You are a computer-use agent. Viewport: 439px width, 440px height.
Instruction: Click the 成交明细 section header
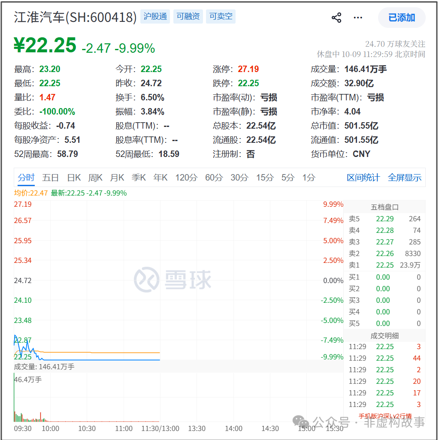click(385, 336)
